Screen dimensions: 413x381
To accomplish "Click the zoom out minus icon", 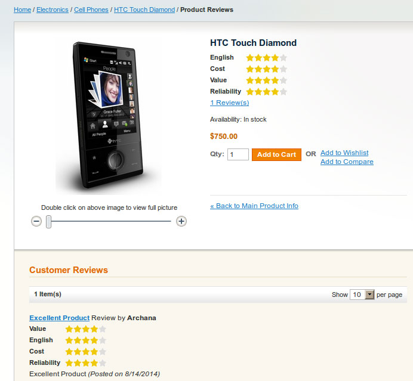I will pos(36,221).
